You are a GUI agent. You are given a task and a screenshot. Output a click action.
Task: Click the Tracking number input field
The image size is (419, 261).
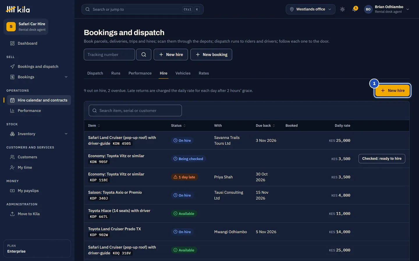109,55
